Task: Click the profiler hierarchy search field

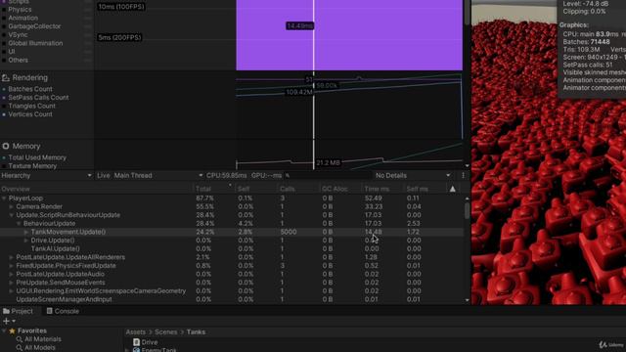Action: tap(329, 176)
